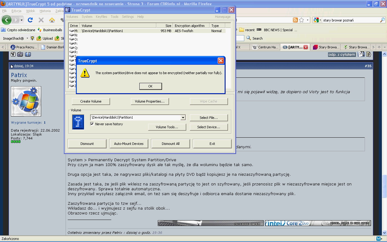Open TrueCrypt Settings menu

[x=128, y=17]
